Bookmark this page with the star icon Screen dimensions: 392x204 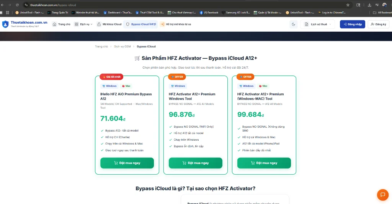(x=348, y=5)
